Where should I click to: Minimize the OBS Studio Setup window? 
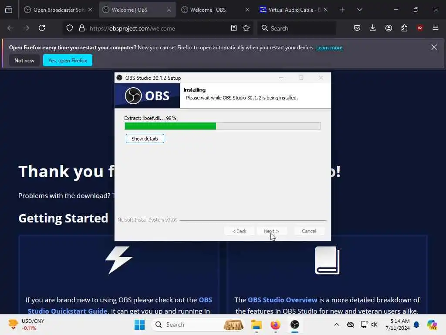coord(281,78)
